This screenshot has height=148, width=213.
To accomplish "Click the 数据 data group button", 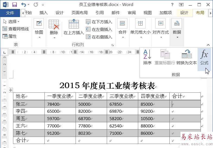I will coord(177,28).
